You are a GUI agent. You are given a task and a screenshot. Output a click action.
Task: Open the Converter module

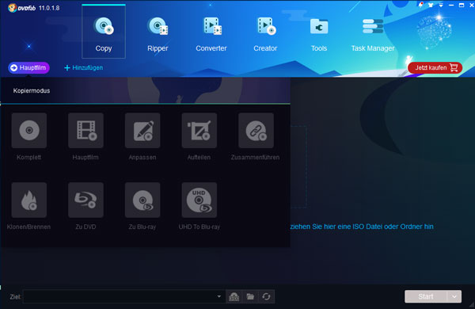(211, 33)
